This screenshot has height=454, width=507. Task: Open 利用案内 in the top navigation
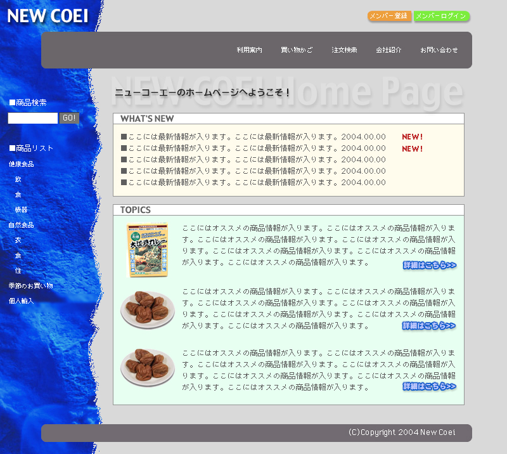249,50
